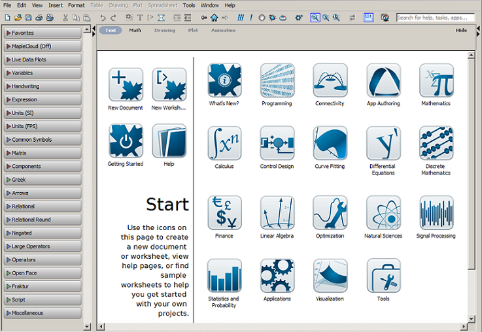Open the Tools menu
482x332 pixels.
(188, 5)
